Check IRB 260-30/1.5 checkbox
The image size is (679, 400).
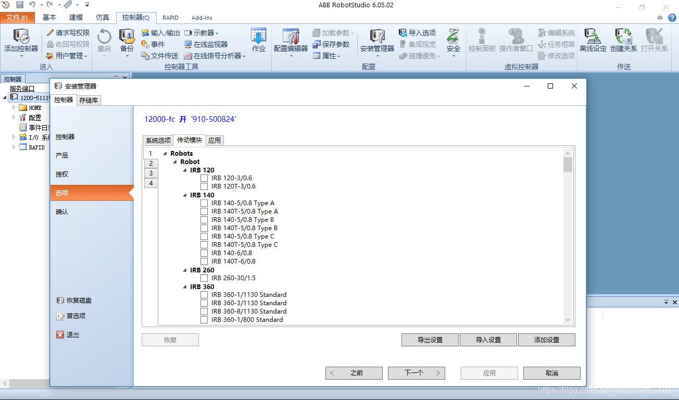click(204, 278)
